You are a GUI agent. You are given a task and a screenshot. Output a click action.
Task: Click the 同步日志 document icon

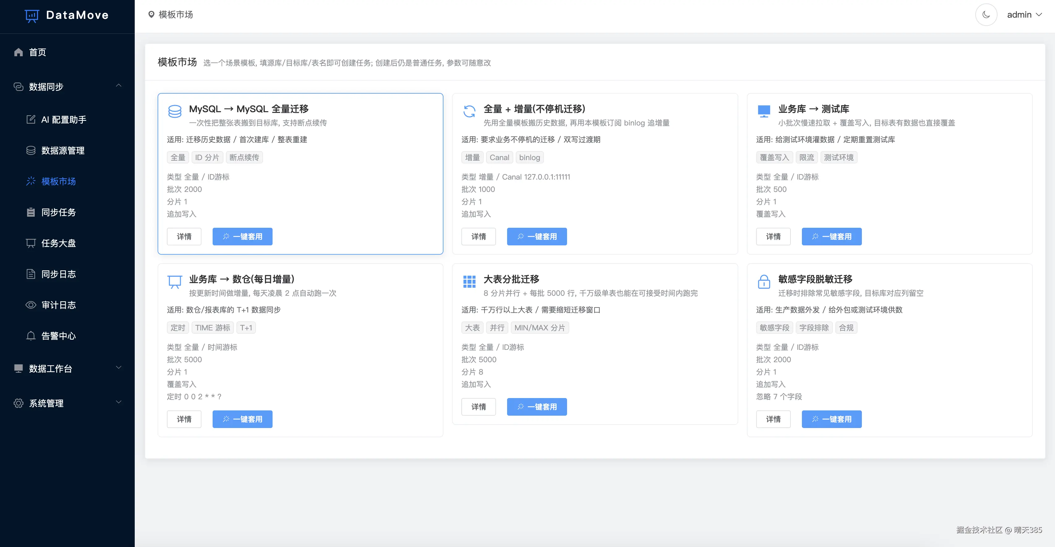click(x=31, y=274)
